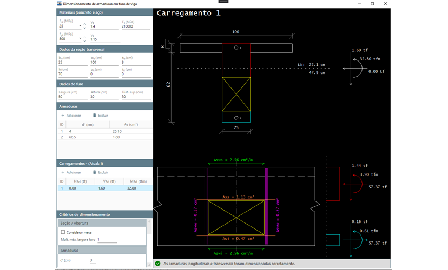
Task: Decrease fyk value with down stepper arrow
Action: 84,40
